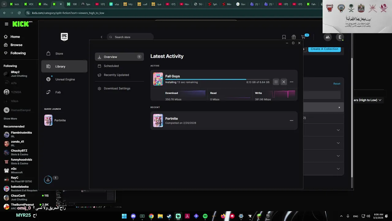392x221 pixels.
Task: Expand last filter section in Epic library
Action: pyautogui.click(x=338, y=169)
